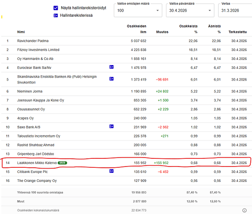Click share count 1 476 978

(139, 68)
